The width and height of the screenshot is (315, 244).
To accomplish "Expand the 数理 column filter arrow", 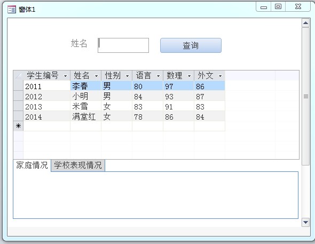I will coord(189,76).
